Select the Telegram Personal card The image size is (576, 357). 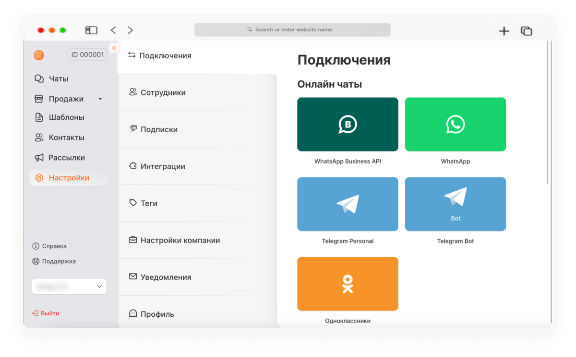coord(348,204)
